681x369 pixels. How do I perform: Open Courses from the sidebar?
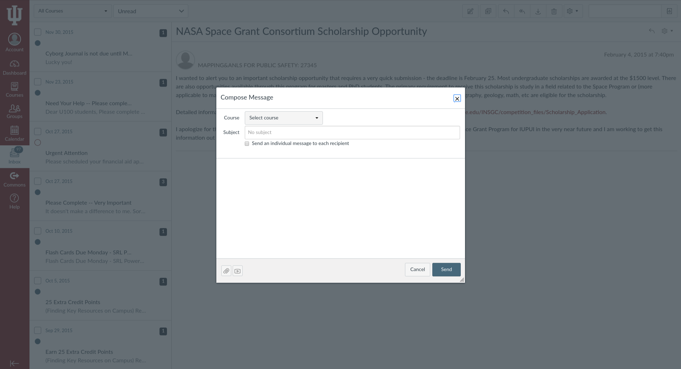click(x=15, y=90)
